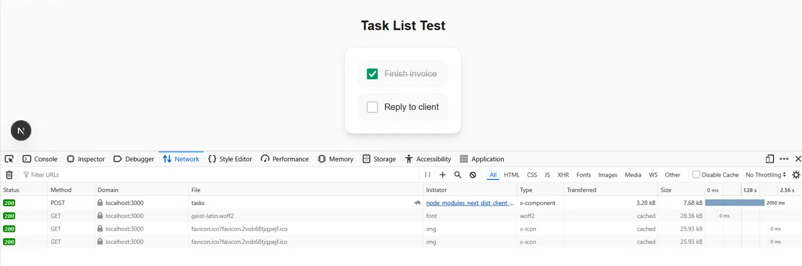This screenshot has height=266, width=802.
Task: Open node_modules_next_dist_client initiator link
Action: pyautogui.click(x=470, y=203)
